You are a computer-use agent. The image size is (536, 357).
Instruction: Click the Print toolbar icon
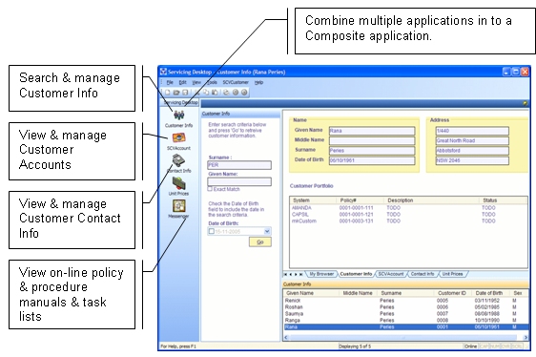226,93
